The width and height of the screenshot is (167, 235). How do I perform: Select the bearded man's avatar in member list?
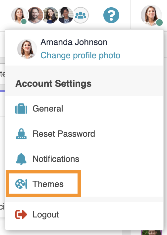(35, 15)
